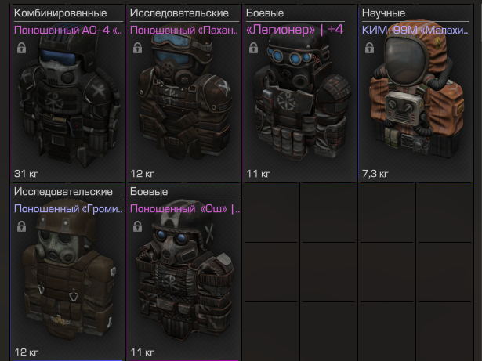Click lock icon on «Ош» combat armor
Viewport: 482px width, 361px height.
tap(137, 226)
